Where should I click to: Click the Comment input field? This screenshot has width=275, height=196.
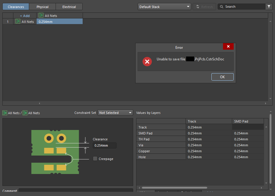(76, 190)
